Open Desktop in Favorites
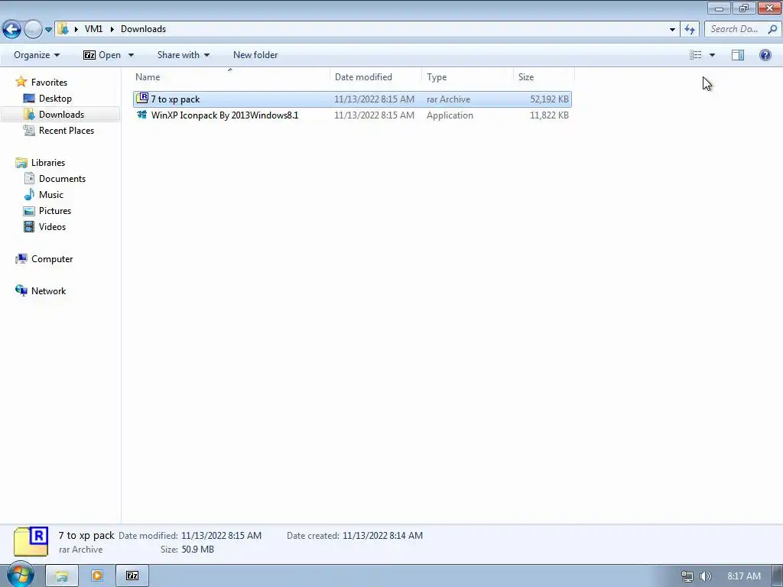The image size is (783, 587). point(55,99)
